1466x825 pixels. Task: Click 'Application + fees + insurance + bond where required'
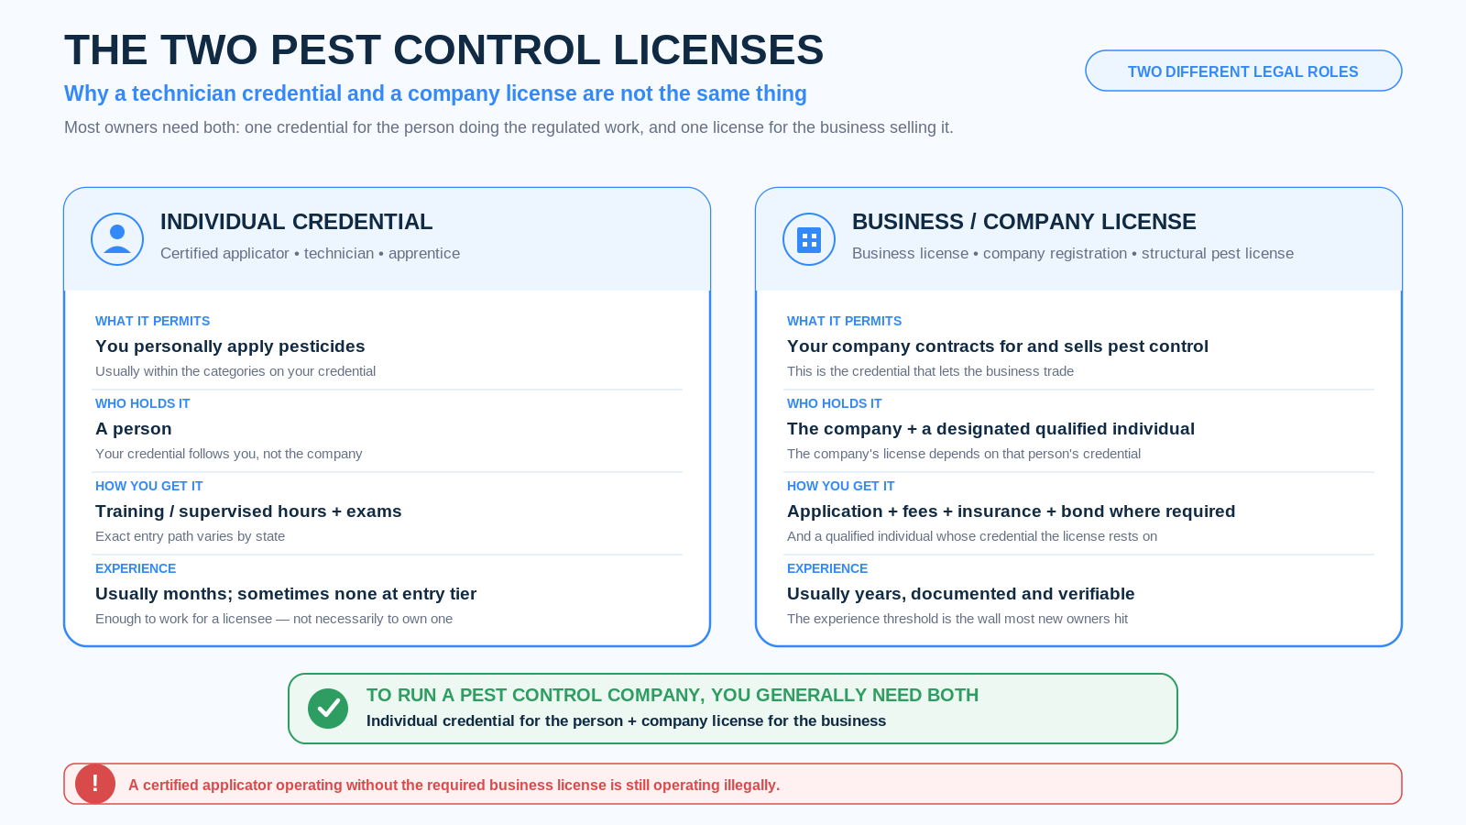pos(1011,511)
